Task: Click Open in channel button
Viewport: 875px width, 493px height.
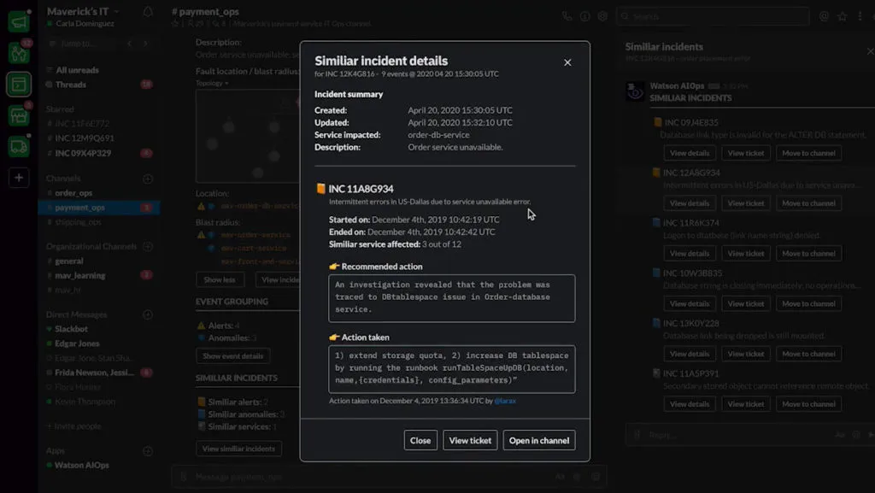Action: [x=538, y=440]
